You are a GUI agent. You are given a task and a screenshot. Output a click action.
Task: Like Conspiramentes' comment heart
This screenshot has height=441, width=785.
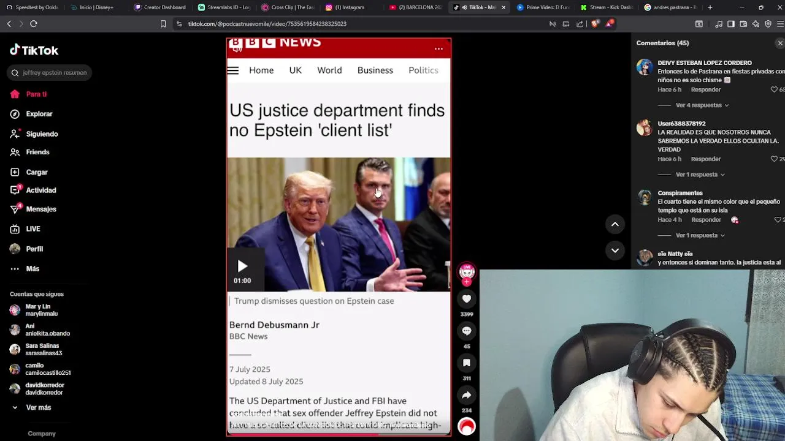point(778,220)
